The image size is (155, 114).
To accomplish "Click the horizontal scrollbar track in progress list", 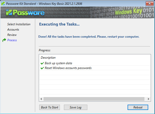I will pyautogui.click(x=94, y=99).
